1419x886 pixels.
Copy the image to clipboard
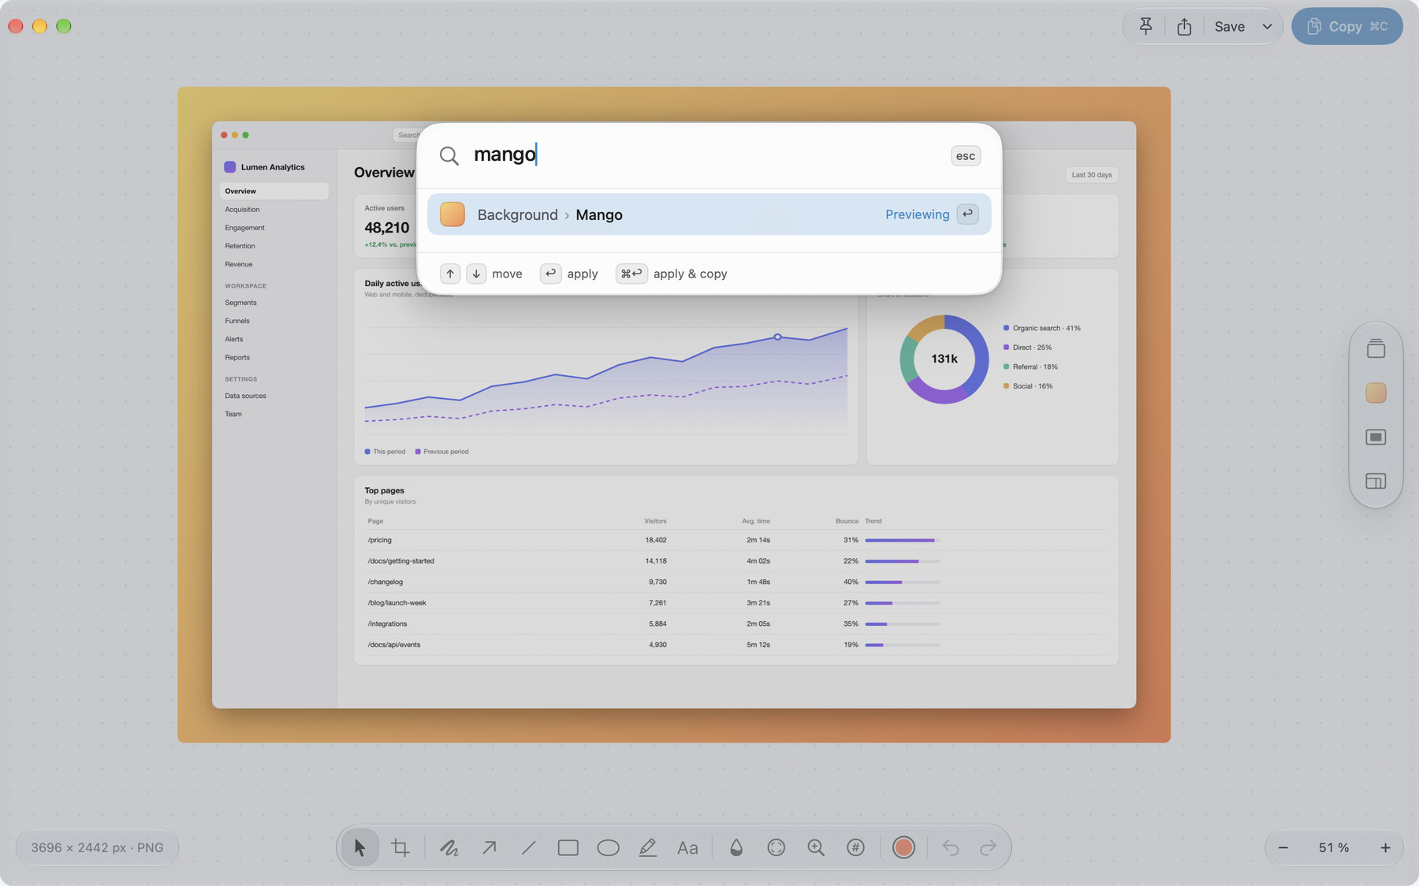coord(1346,26)
